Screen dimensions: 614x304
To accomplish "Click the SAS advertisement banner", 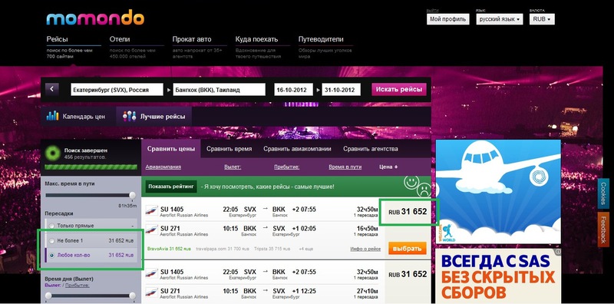I will coord(498,276).
